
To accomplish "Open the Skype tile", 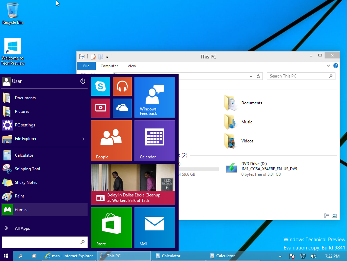I will 101,86.
